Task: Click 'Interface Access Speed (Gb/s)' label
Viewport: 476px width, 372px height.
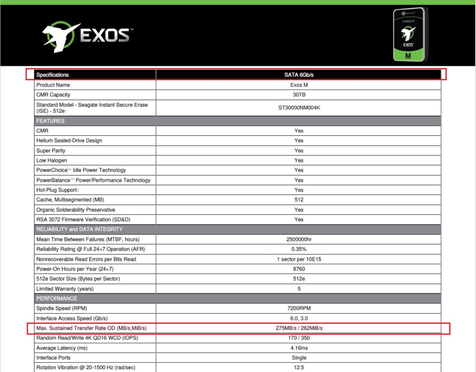Action: tap(72, 318)
